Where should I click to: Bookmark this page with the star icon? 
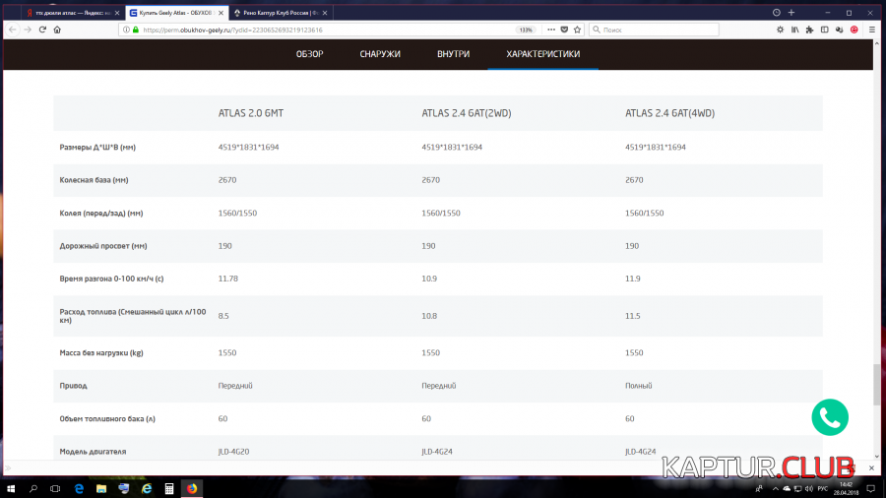pos(578,30)
